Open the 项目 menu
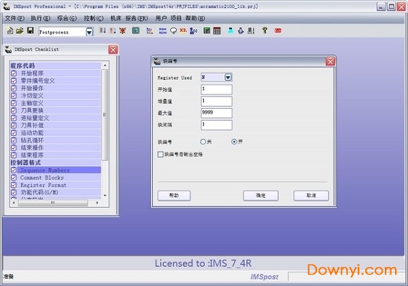The width and height of the screenshot is (408, 286). [176, 18]
